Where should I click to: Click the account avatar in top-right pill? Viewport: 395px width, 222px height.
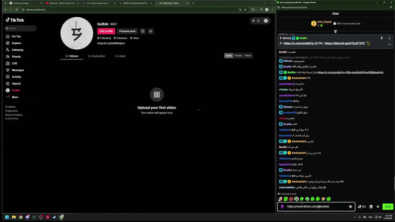pyautogui.click(x=266, y=21)
